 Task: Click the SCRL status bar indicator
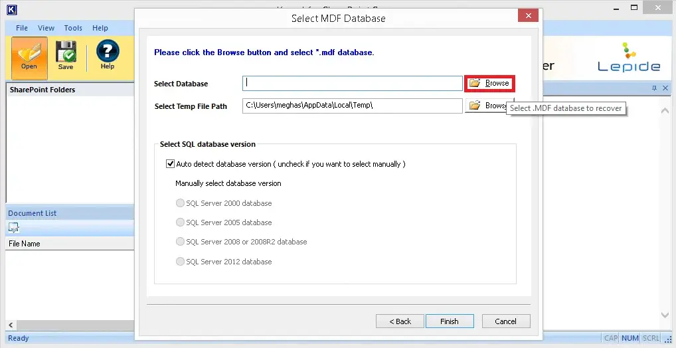coord(651,338)
